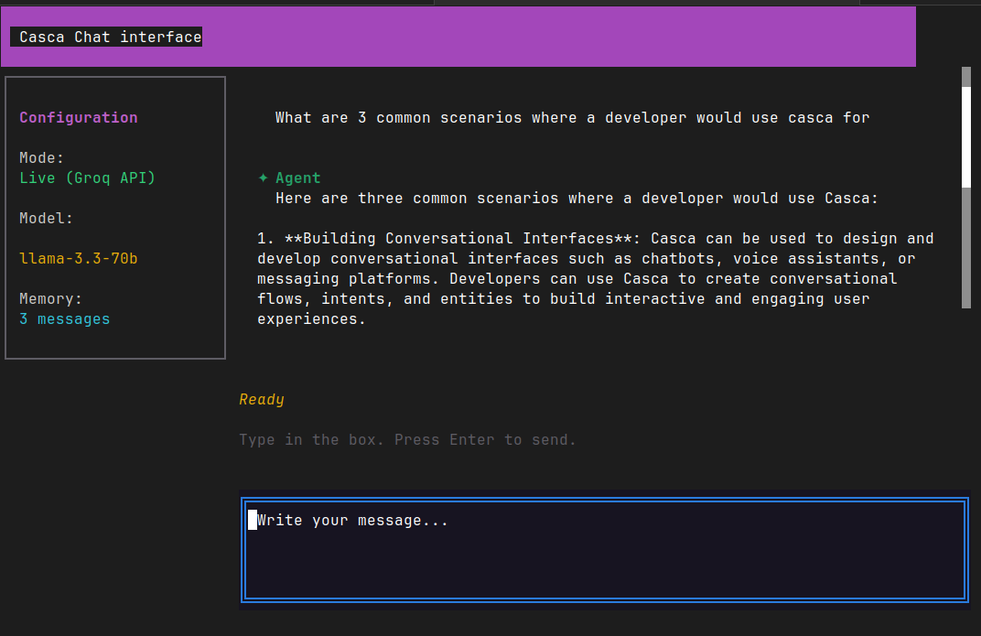This screenshot has height=636, width=981.
Task: Select the Casca Chat interface title
Action: [106, 37]
